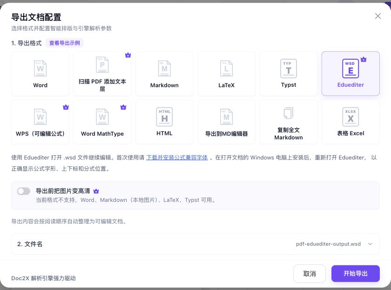Click the HTML format label
Image resolution: width=391 pixels, height=290 pixels.
click(x=164, y=133)
